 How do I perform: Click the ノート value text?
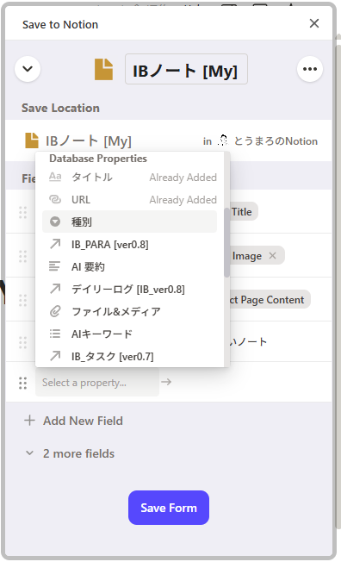coord(249,341)
